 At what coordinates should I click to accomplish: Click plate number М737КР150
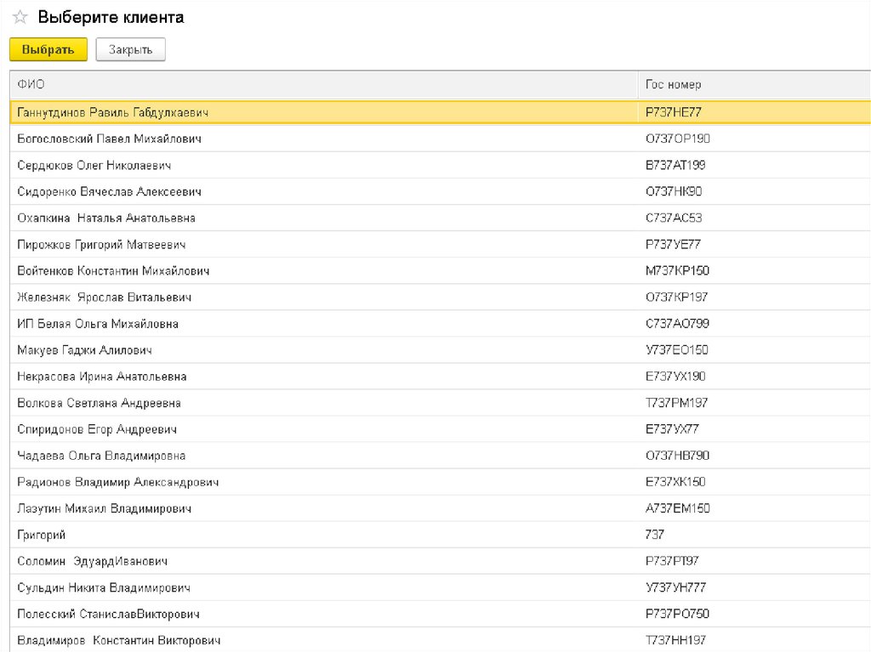point(677,271)
